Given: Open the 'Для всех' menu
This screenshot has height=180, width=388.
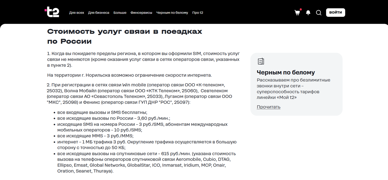Looking at the screenshot, I should (77, 13).
